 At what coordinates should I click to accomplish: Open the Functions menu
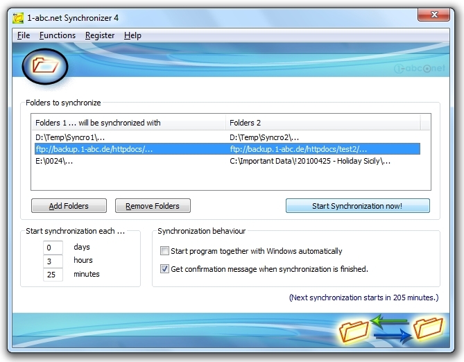58,35
